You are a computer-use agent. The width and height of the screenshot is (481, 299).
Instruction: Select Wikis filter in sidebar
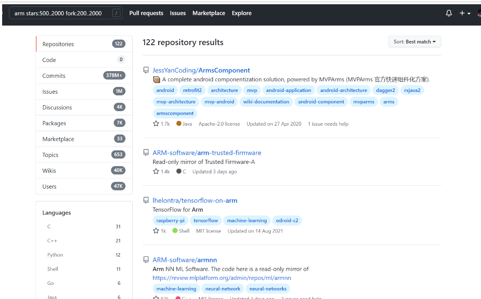pos(84,170)
